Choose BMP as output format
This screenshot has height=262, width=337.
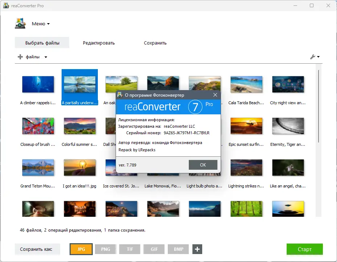click(x=178, y=249)
